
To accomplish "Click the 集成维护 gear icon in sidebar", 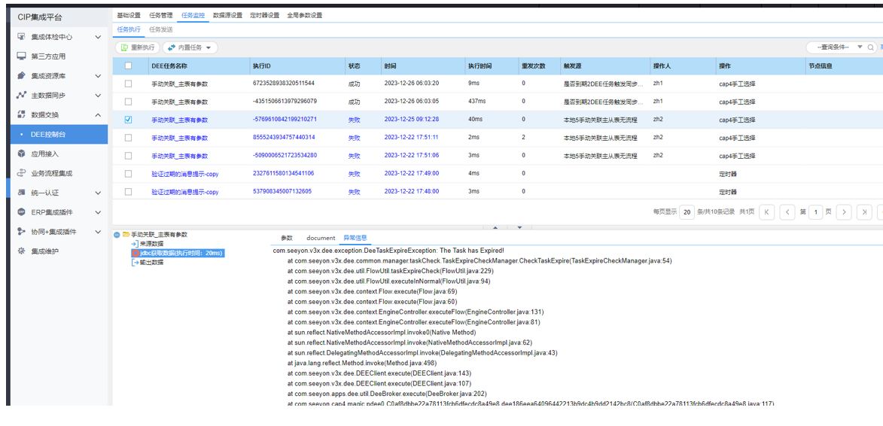I will click(21, 251).
